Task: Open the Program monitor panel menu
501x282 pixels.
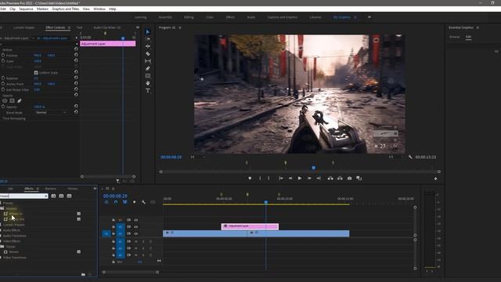Action: point(180,28)
